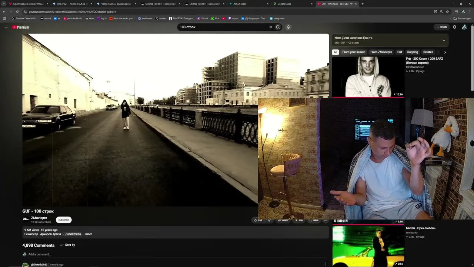Select the Rapping filter chip
Viewport: 474px width, 267px height.
413,52
